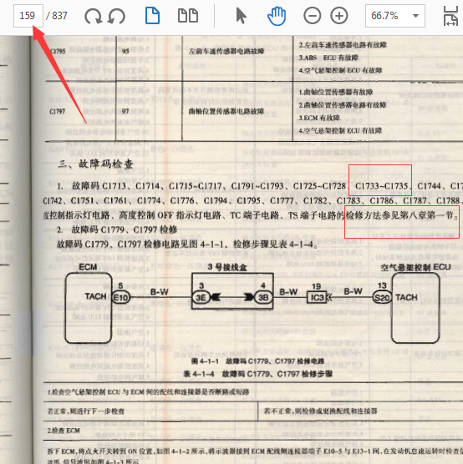
Task: Open the 66.7% zoom level dropdown
Action: (395, 16)
